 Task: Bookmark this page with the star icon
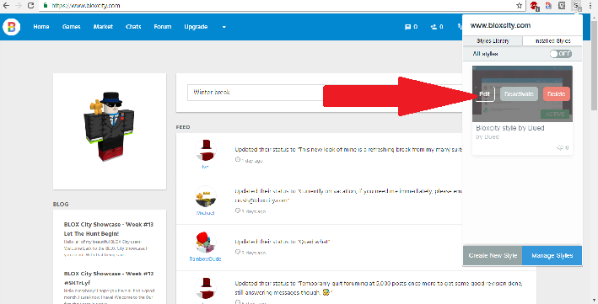519,6
